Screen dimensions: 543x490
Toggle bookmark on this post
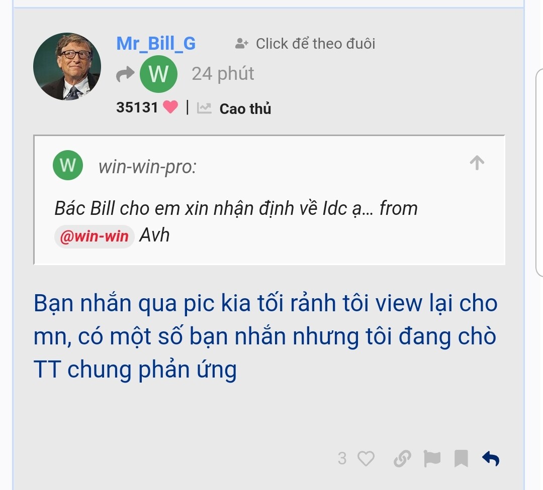(461, 458)
